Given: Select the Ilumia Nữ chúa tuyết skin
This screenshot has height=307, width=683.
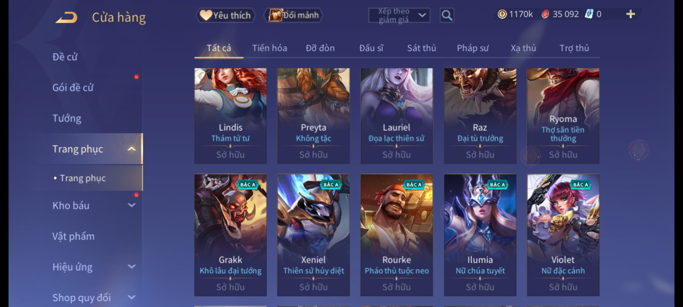Looking at the screenshot, I should [480, 235].
